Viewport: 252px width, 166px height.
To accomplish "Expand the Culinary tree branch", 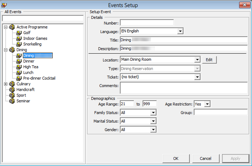I will (6, 84).
